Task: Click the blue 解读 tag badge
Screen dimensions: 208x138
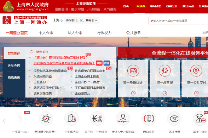Action: 107,63
